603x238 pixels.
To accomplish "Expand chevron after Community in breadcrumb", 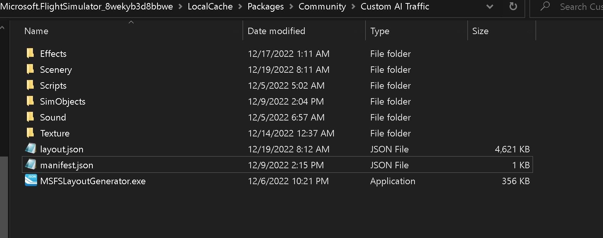I will pos(353,7).
